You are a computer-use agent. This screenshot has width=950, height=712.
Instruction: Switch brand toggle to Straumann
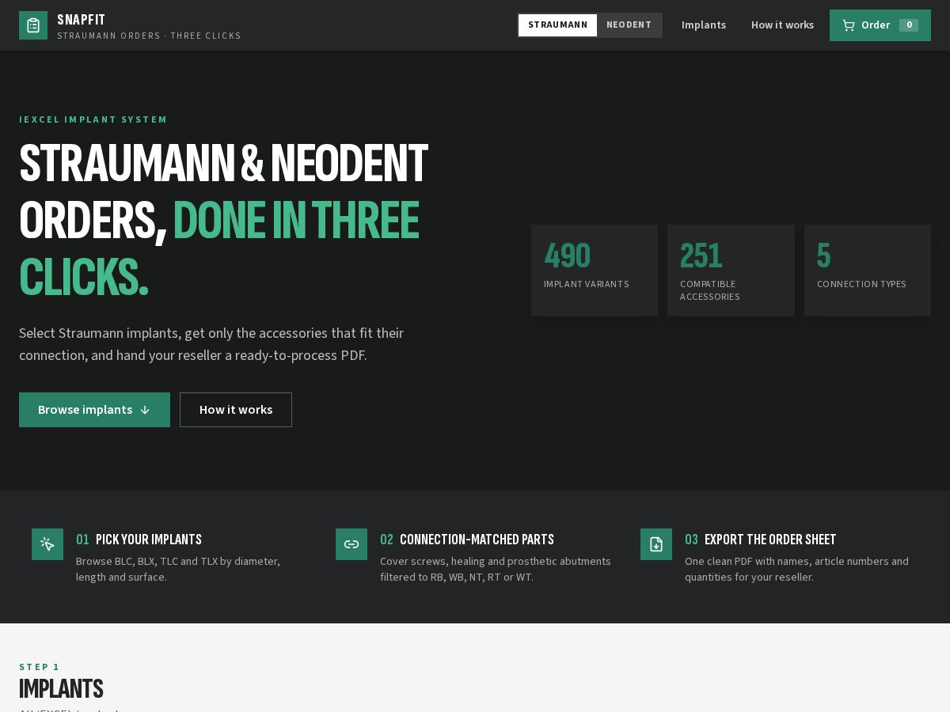click(x=557, y=25)
